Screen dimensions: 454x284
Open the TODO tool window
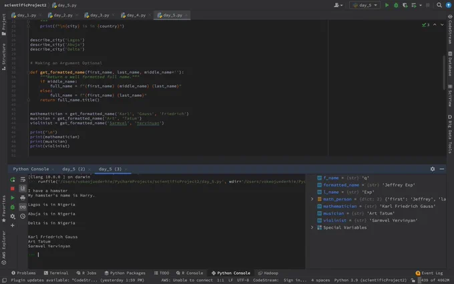[x=162, y=273]
